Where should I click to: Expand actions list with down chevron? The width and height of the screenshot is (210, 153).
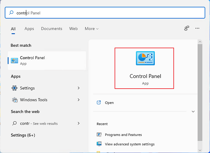point(193,111)
